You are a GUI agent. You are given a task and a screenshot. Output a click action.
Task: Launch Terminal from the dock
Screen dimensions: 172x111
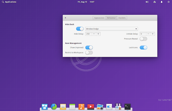coord(127,107)
